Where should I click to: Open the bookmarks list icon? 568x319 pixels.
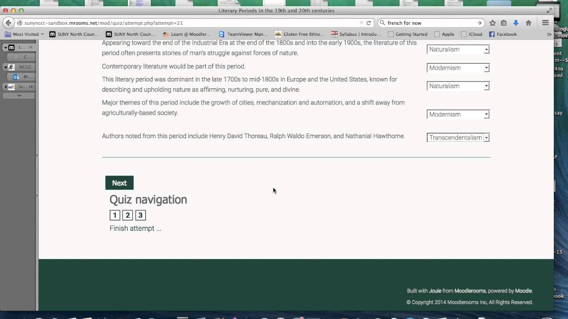504,23
